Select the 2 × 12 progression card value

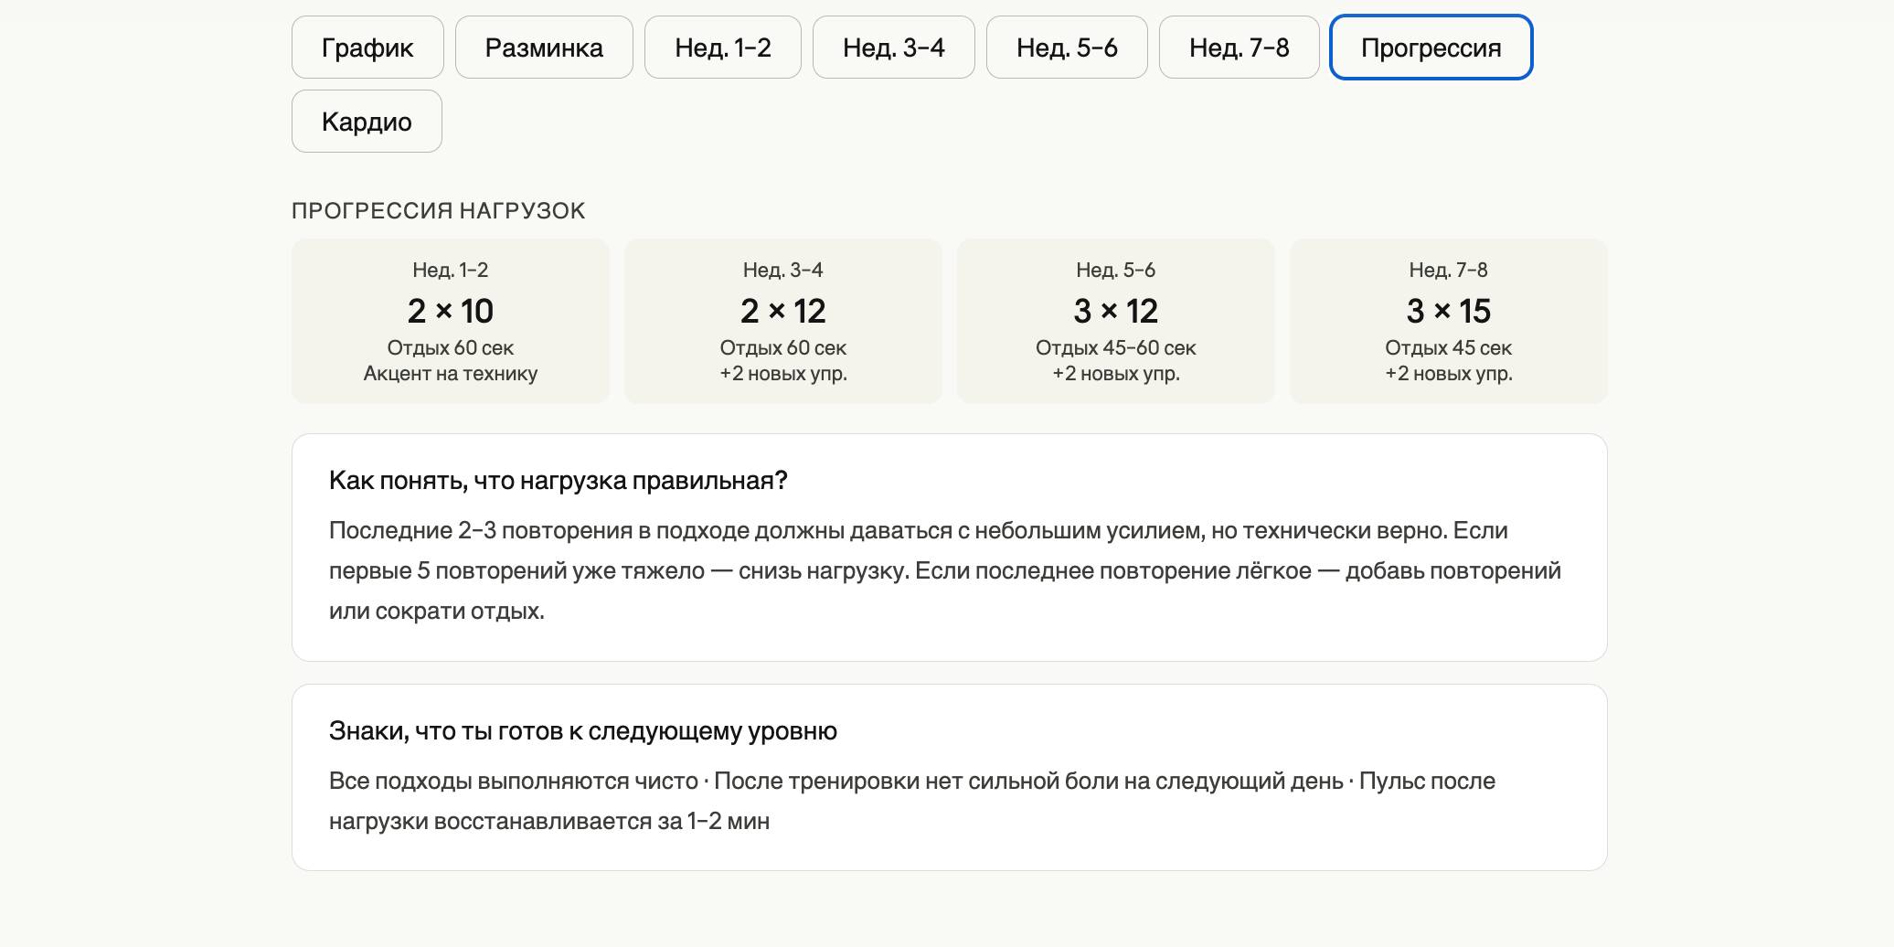(x=782, y=312)
